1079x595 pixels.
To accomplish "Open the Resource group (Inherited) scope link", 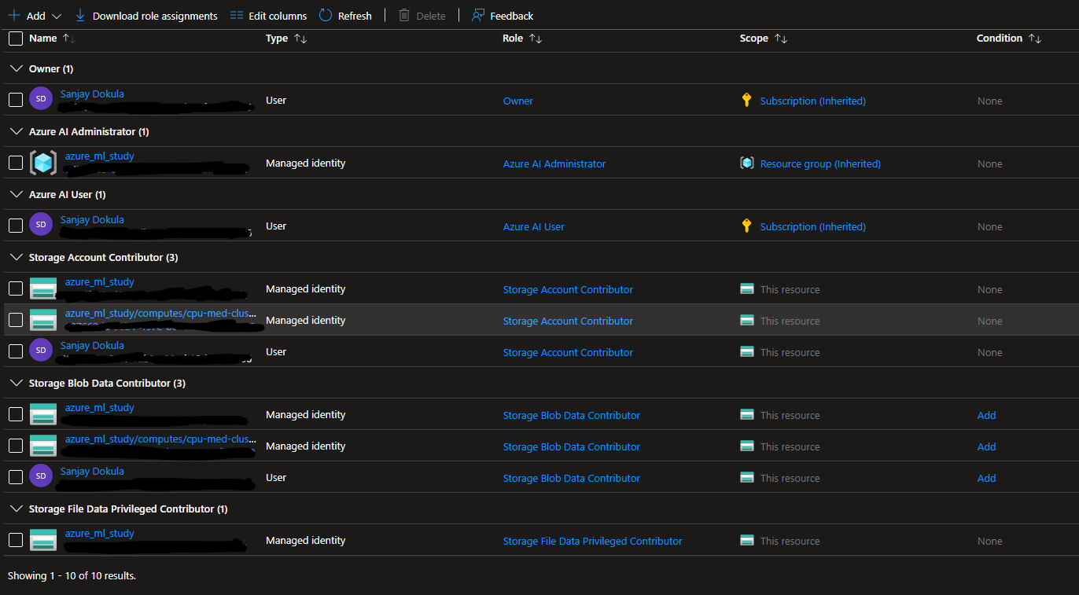I will point(820,164).
